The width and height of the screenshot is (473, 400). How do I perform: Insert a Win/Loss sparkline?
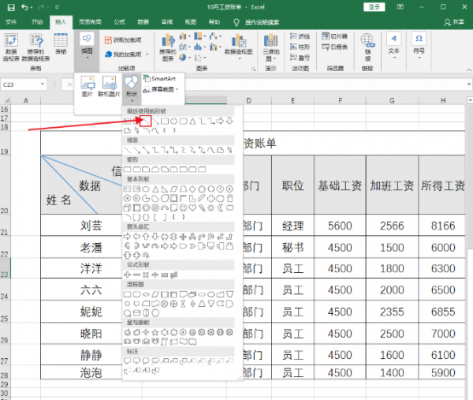(300, 58)
